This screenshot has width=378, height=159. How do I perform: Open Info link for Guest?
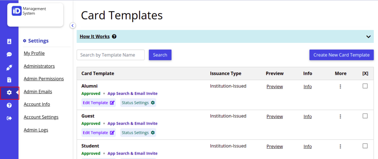point(307,116)
